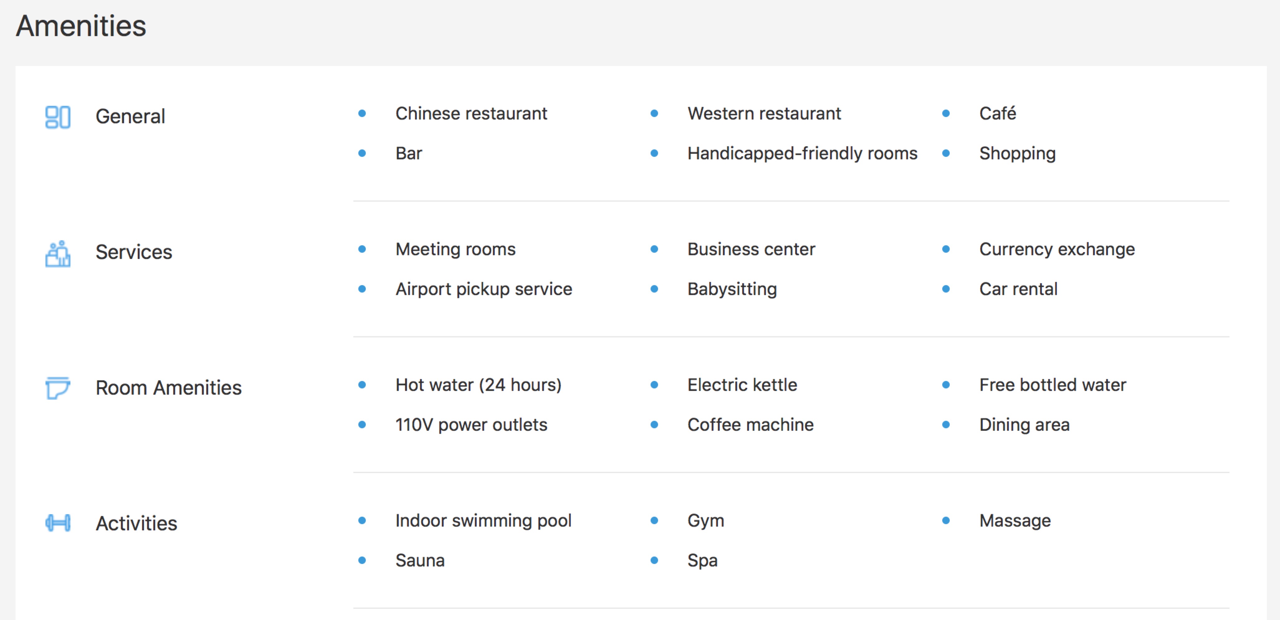Click the General category grid icon
The height and width of the screenshot is (620, 1280).
(58, 117)
